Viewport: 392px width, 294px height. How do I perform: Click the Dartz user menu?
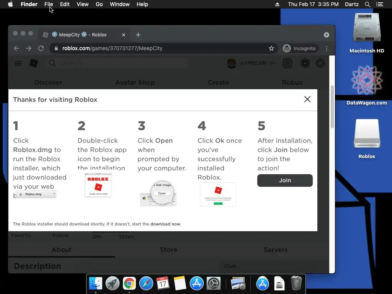pyautogui.click(x=351, y=4)
